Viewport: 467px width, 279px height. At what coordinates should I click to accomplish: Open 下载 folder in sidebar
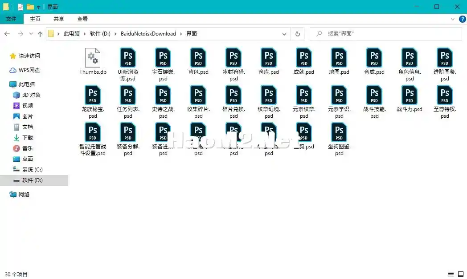tap(27, 138)
